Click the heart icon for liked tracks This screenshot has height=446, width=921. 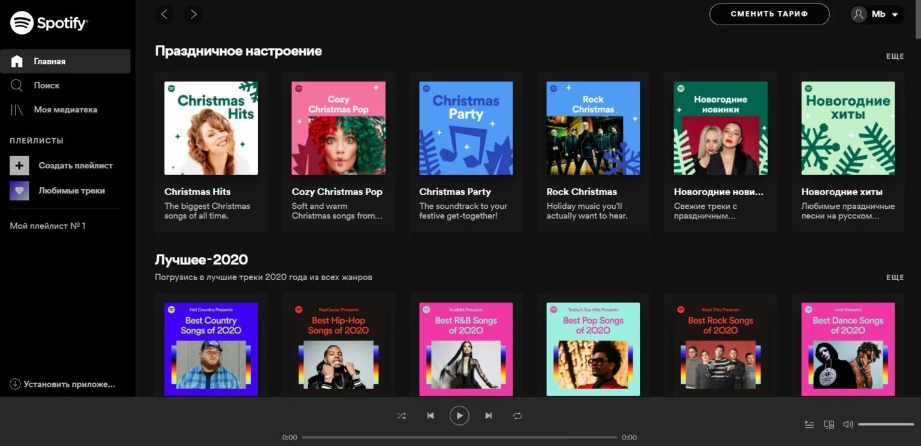pyautogui.click(x=19, y=190)
